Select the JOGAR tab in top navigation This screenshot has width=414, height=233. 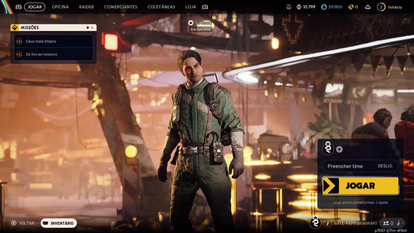[35, 7]
